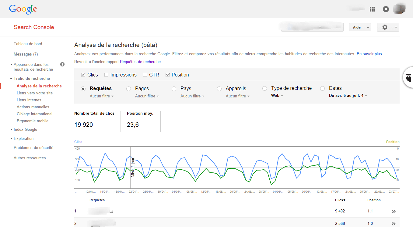This screenshot has width=413, height=227.
Task: Open first query's external link icon
Action: [x=111, y=211]
